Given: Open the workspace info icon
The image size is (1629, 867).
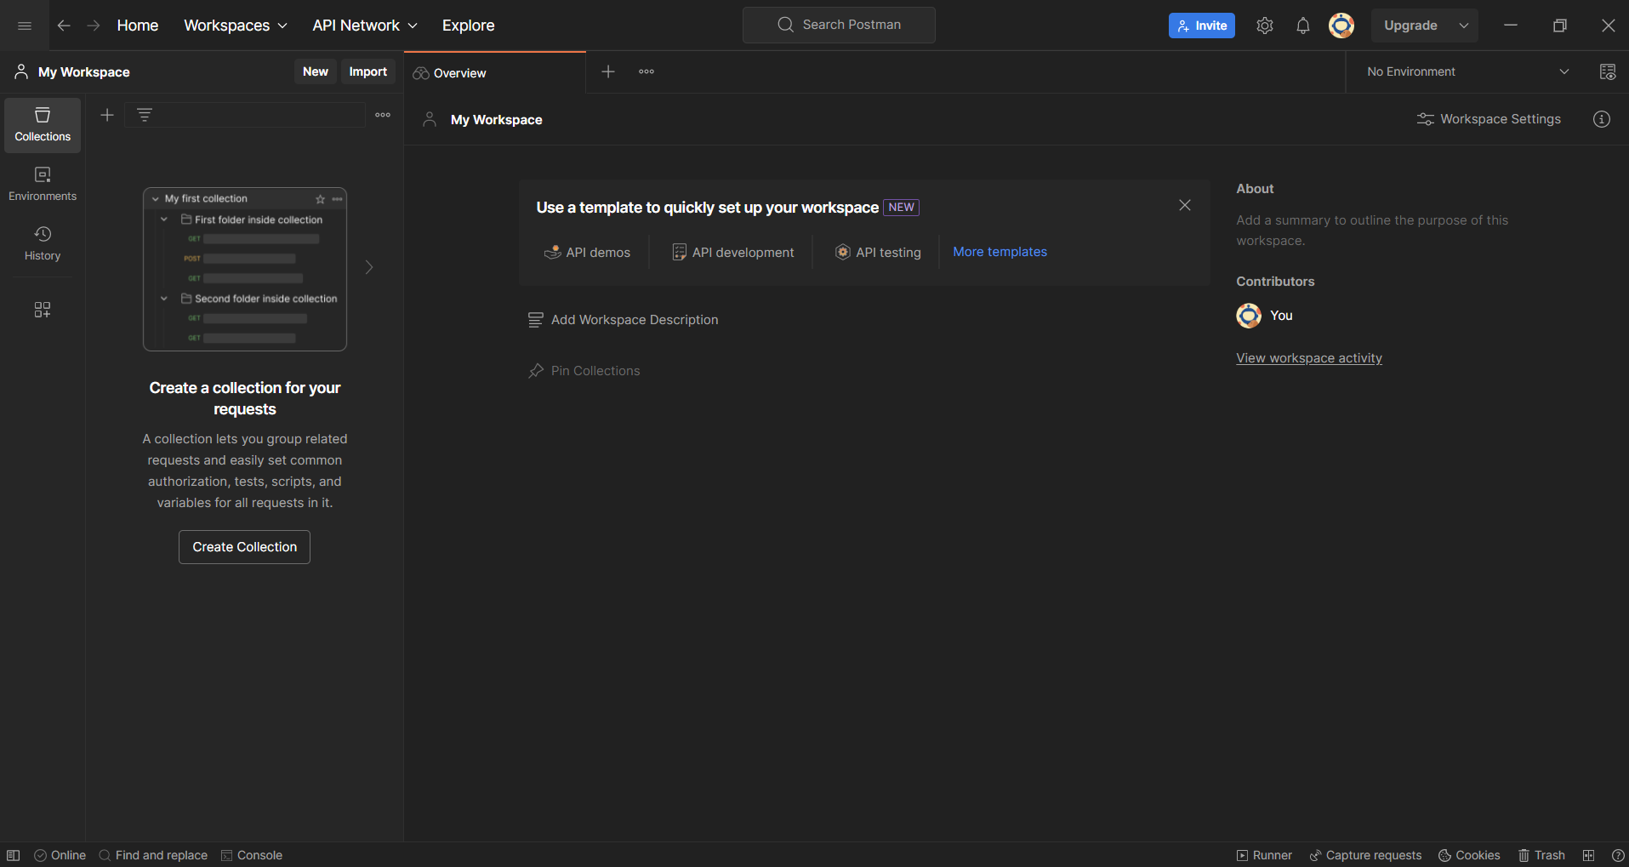Looking at the screenshot, I should pos(1602,119).
